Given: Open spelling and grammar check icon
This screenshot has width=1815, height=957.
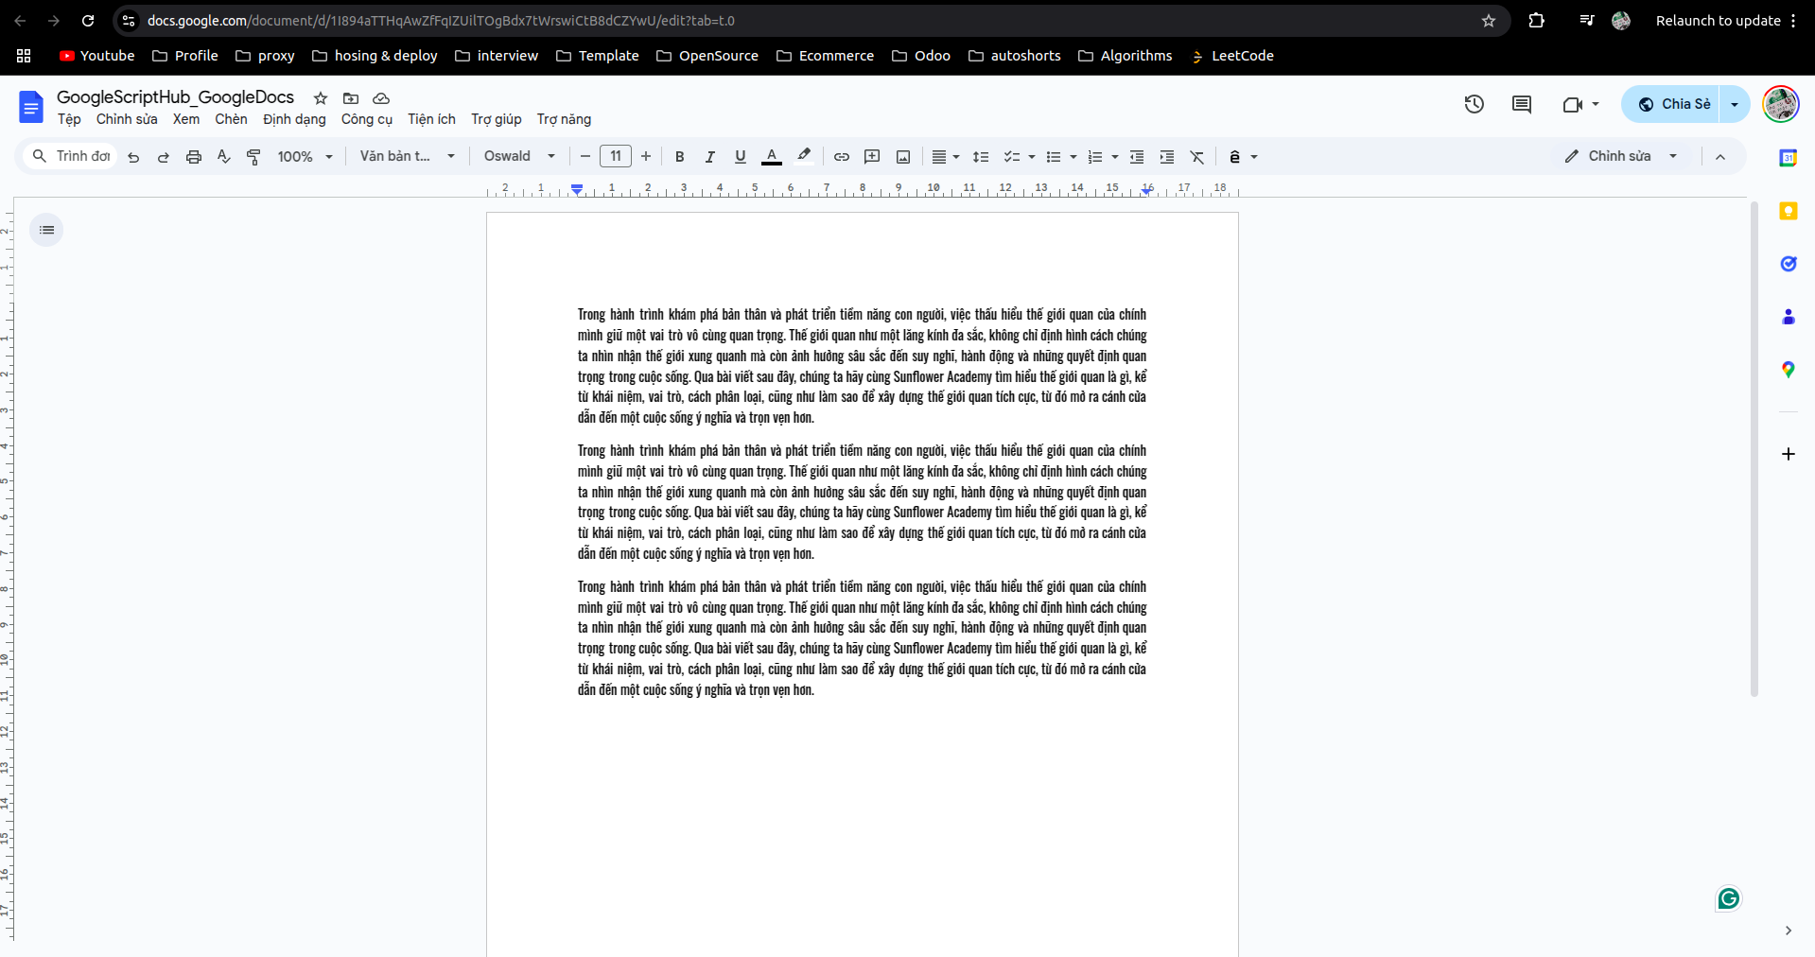Looking at the screenshot, I should [224, 157].
